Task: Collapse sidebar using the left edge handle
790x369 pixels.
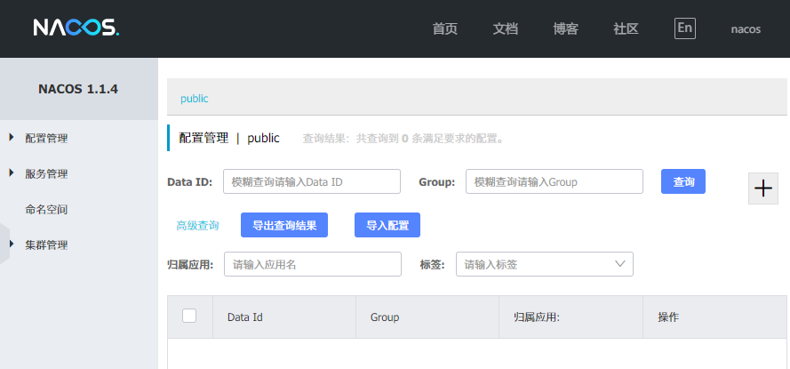Action: point(4,243)
